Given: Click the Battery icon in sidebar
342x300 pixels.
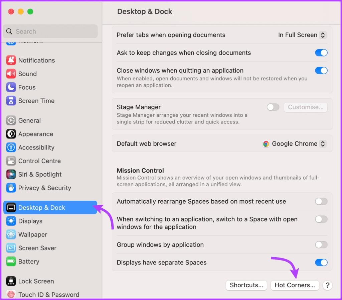Looking at the screenshot, I should tap(11, 262).
